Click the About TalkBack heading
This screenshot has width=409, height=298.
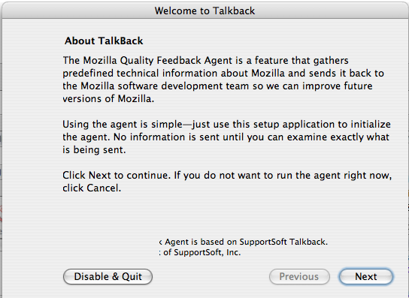pos(104,41)
